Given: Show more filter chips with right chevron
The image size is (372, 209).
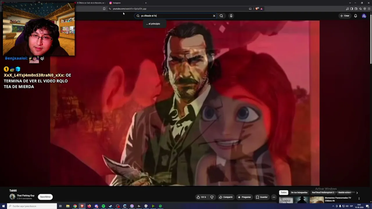Looking at the screenshot, I should click(357, 192).
